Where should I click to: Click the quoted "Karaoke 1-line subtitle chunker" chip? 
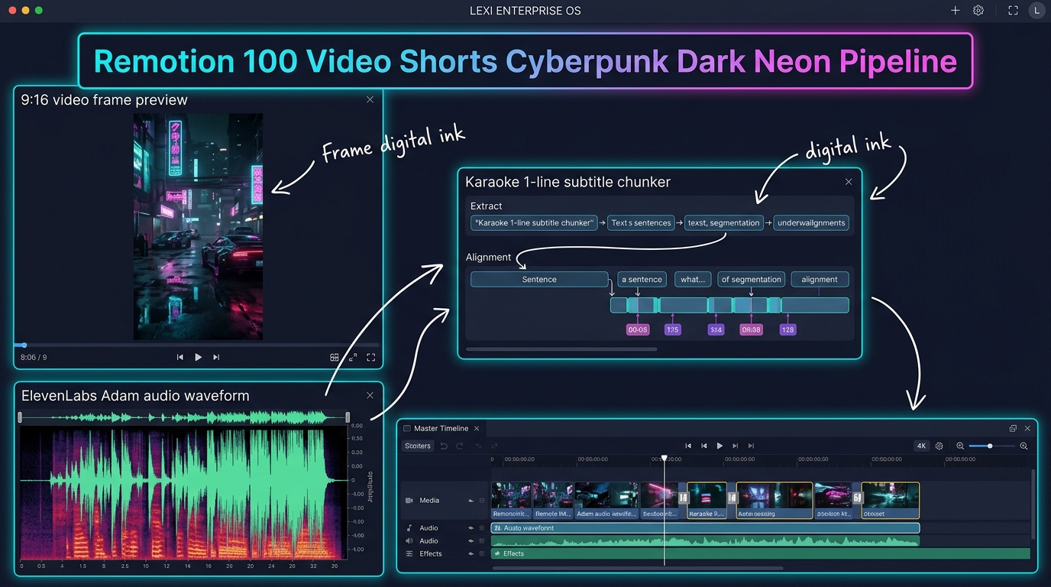(534, 223)
